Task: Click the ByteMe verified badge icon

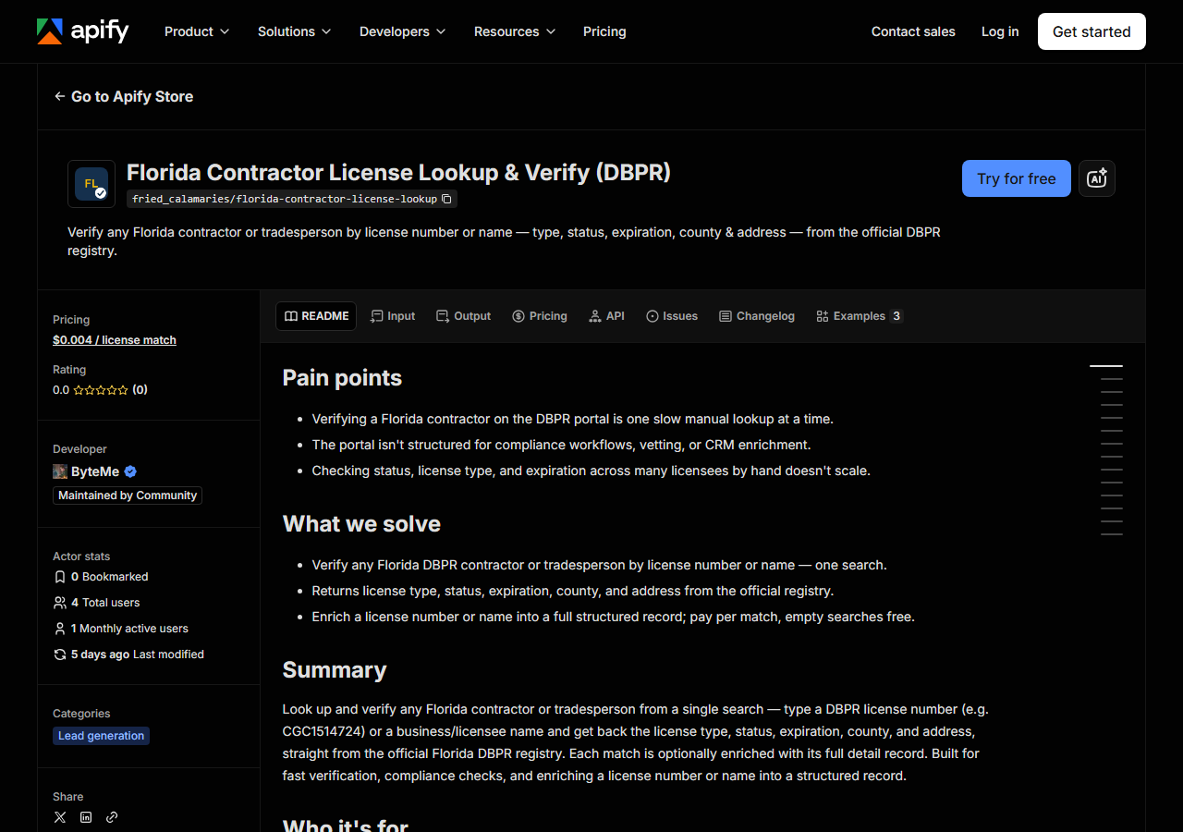Action: point(130,471)
